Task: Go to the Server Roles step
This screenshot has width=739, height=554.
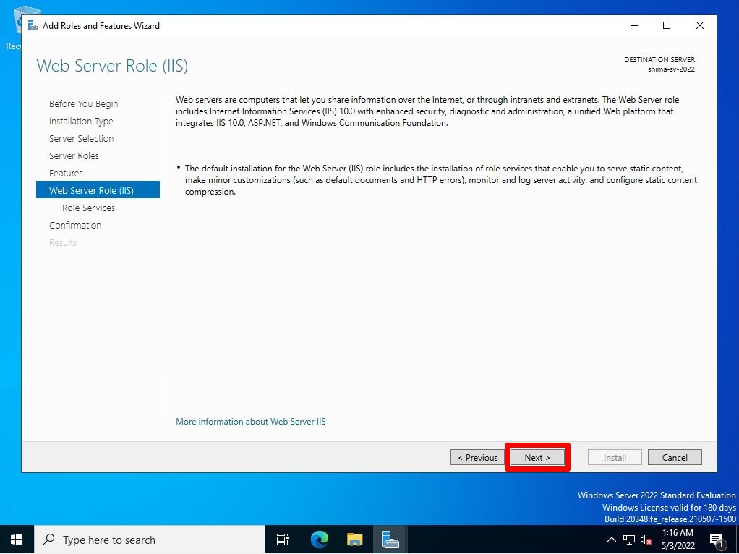Action: point(74,156)
